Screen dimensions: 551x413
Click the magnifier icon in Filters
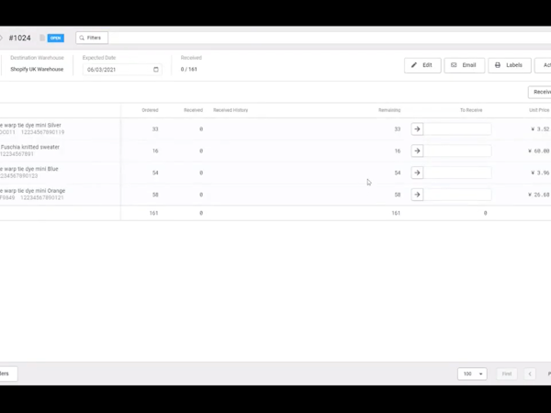(x=82, y=38)
